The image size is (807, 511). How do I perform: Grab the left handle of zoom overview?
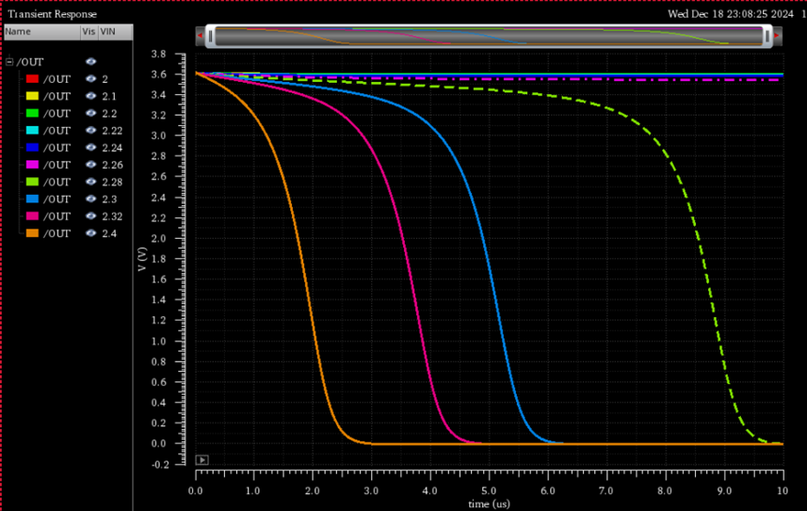211,36
